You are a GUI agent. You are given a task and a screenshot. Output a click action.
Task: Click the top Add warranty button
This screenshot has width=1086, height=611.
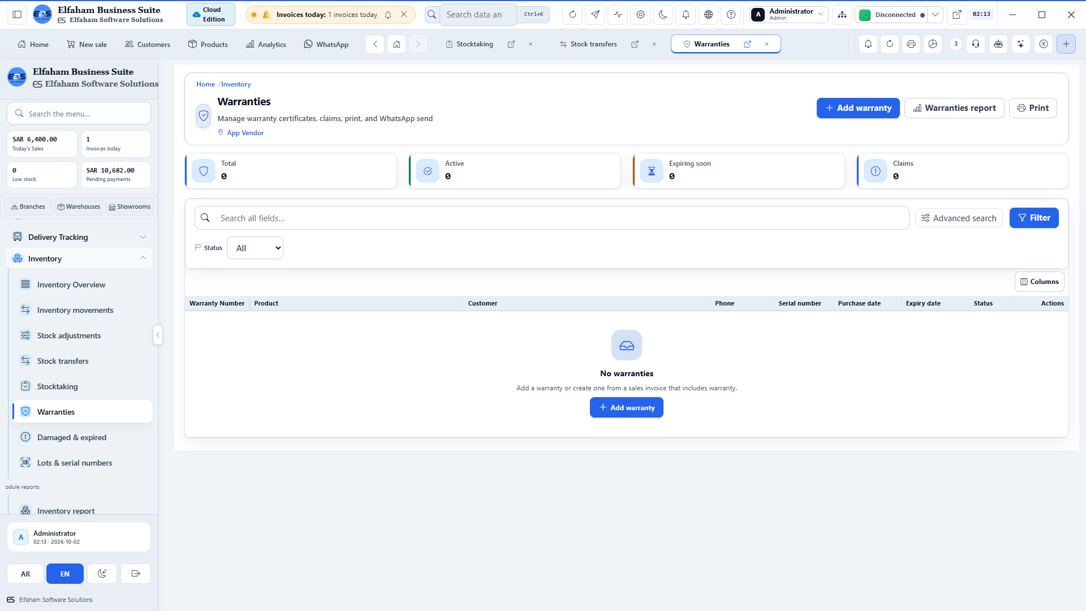coord(858,108)
